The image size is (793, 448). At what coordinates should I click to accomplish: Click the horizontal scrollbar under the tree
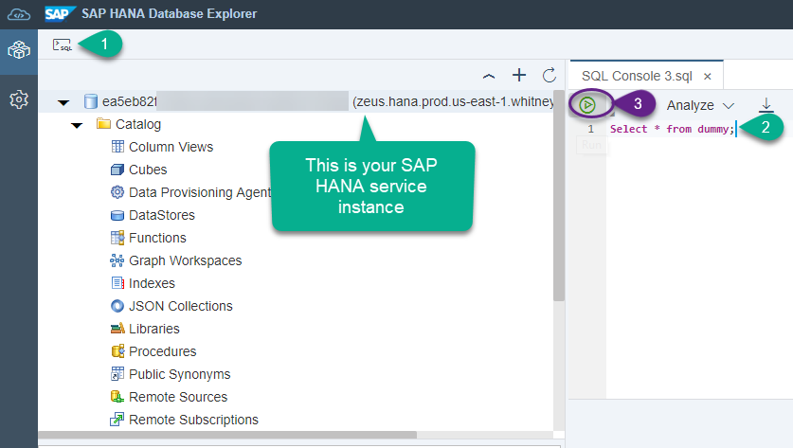227,435
